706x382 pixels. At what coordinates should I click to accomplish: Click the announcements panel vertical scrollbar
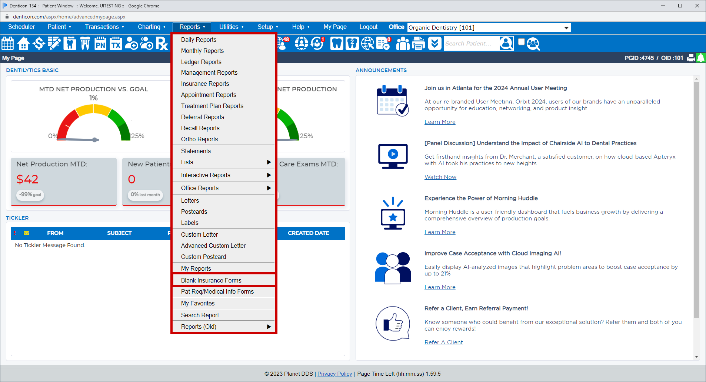[x=696, y=200]
